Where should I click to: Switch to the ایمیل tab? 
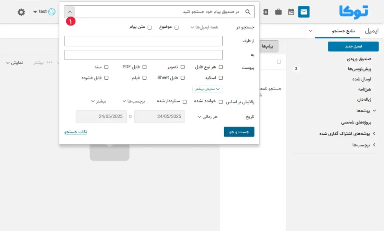pyautogui.click(x=372, y=31)
